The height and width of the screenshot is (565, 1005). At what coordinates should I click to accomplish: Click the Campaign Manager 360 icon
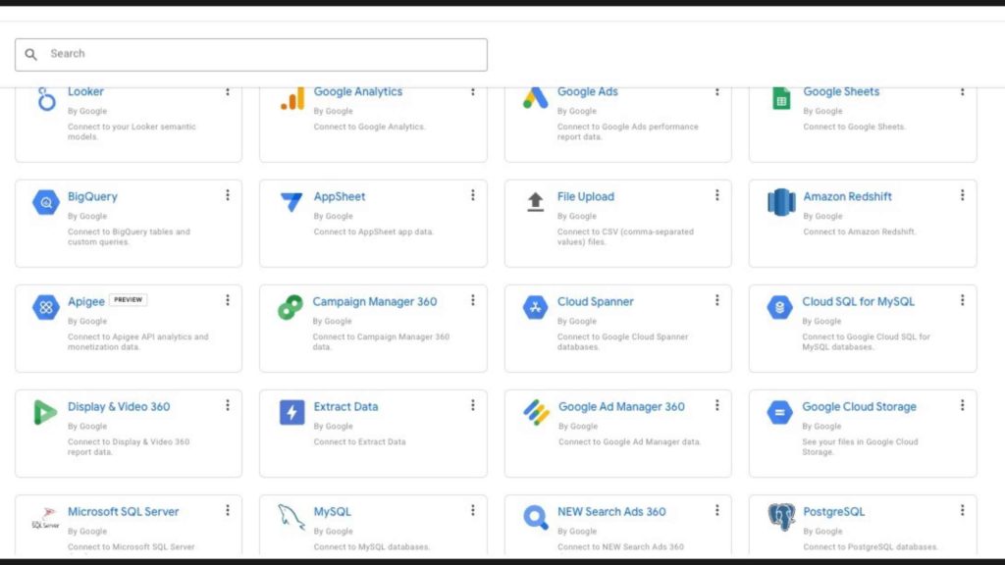(x=291, y=307)
